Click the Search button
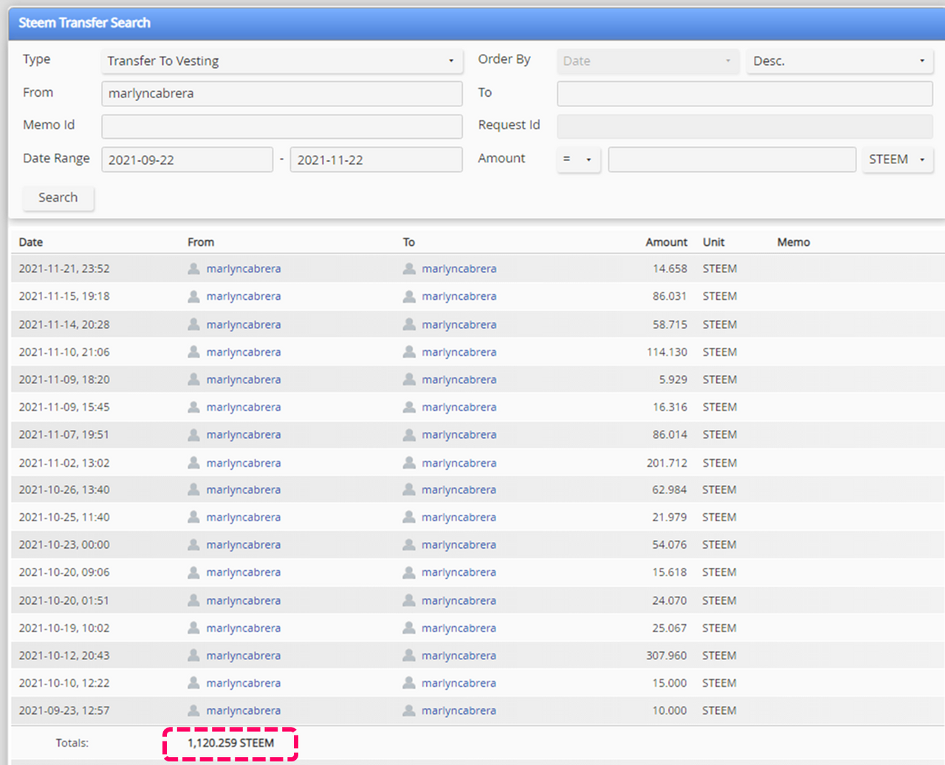Screen dimensions: 945x765 pos(58,198)
